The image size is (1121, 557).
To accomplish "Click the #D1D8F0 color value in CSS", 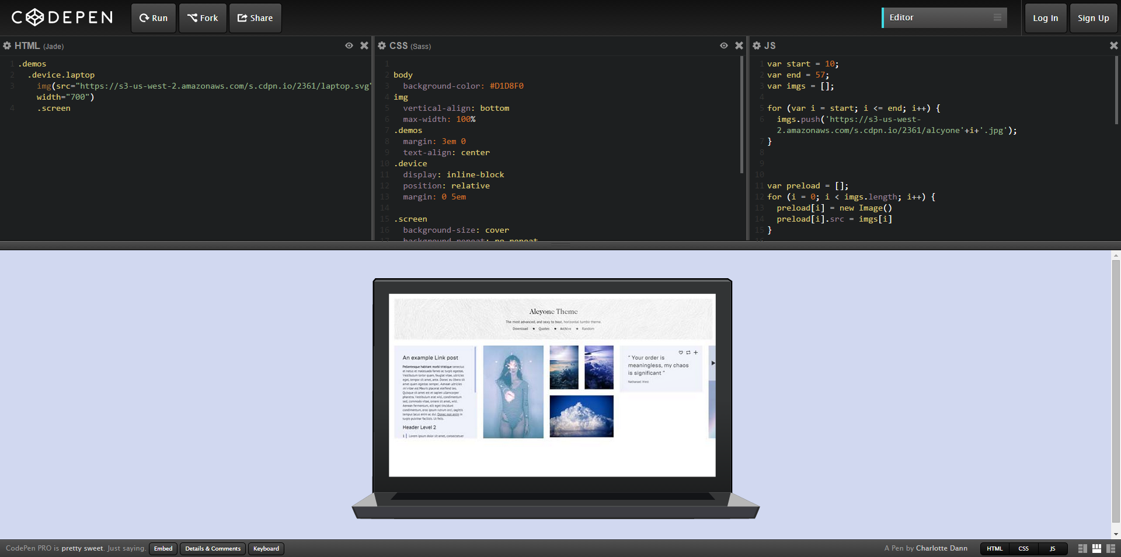I will click(x=507, y=86).
